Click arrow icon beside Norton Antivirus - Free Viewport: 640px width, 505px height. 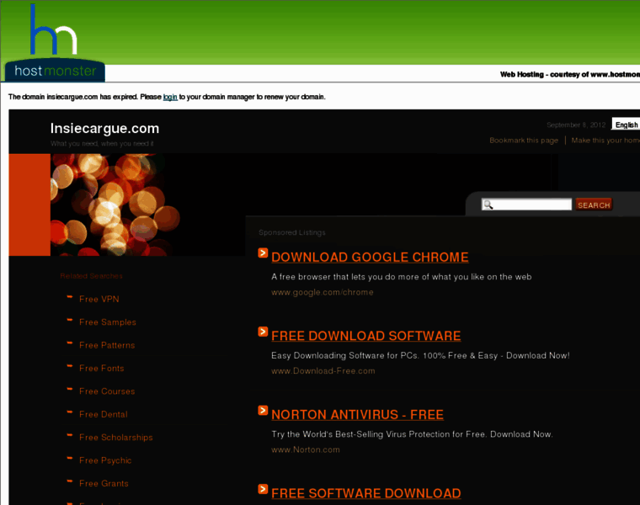[x=263, y=411]
